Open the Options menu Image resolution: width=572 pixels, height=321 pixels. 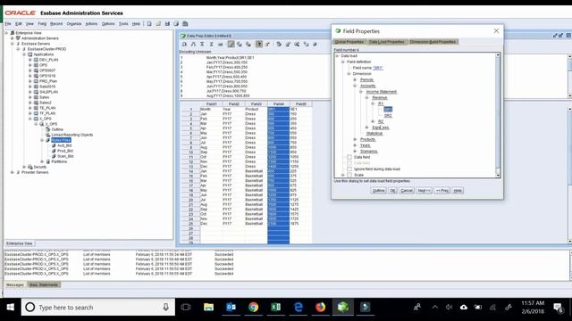click(x=108, y=24)
